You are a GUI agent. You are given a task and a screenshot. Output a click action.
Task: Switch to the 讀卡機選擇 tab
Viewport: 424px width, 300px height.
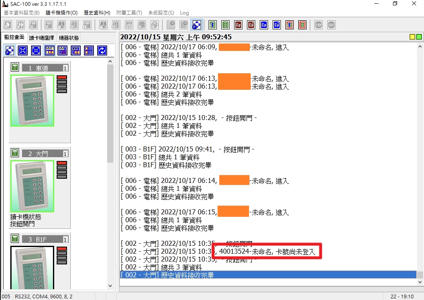[x=42, y=38]
